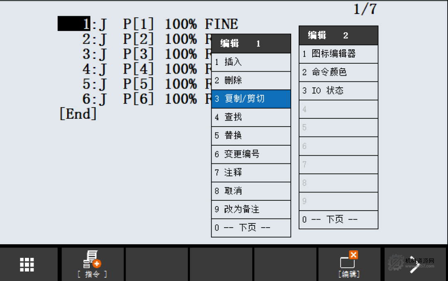Select 替换 in the edit menu
The width and height of the screenshot is (448, 281).
point(251,136)
